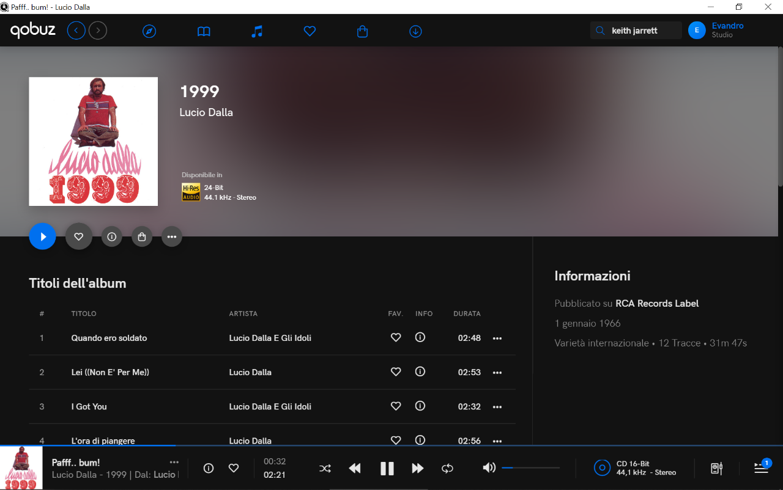Open more options for the album
The width and height of the screenshot is (783, 490).
[x=172, y=236]
